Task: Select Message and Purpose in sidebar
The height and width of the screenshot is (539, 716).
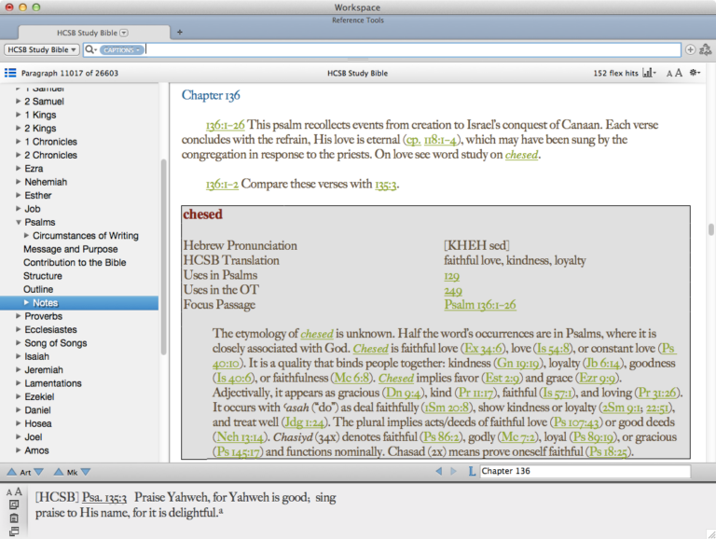Action: coord(70,249)
